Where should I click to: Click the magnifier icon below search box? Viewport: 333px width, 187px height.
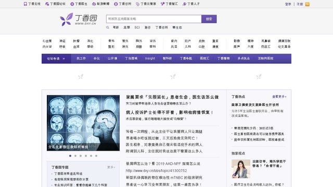coord(108,28)
